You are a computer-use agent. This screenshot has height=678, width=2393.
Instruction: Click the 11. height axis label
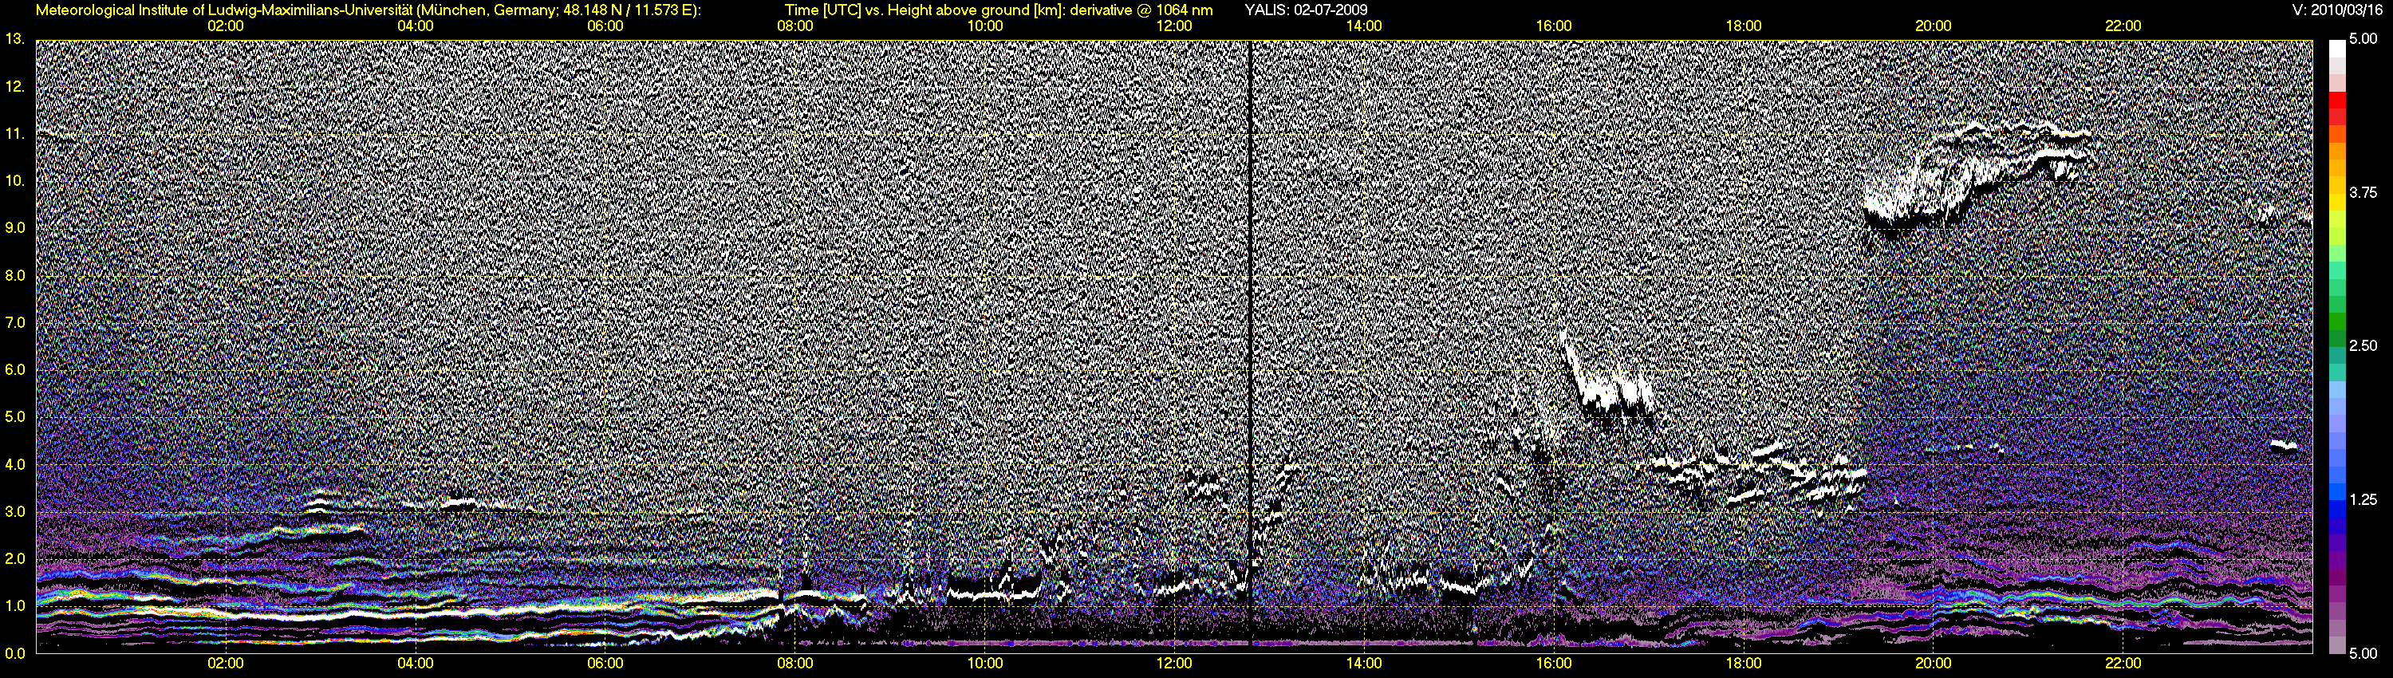(x=14, y=134)
